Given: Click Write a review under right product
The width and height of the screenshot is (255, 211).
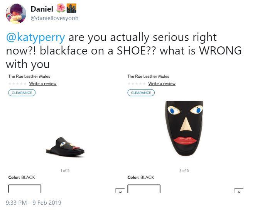Looking at the screenshot, I should [162, 84].
